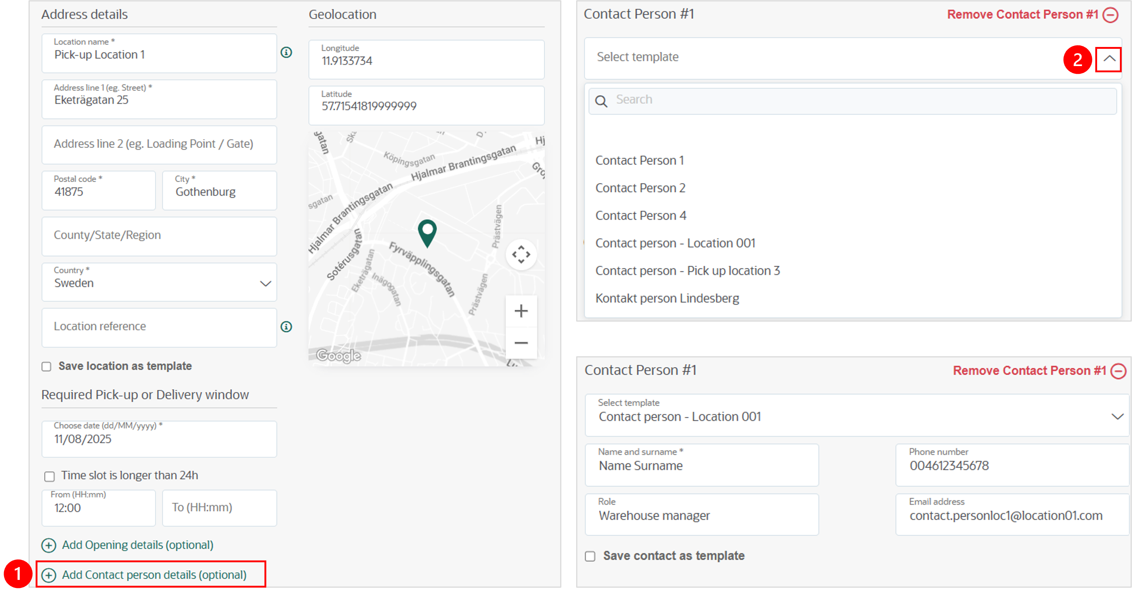Click Add Contact person details (optional) link

tap(154, 575)
